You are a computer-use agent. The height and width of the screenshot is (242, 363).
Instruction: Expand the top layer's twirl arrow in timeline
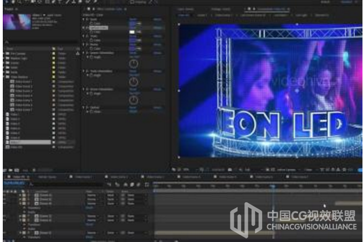click(21, 195)
